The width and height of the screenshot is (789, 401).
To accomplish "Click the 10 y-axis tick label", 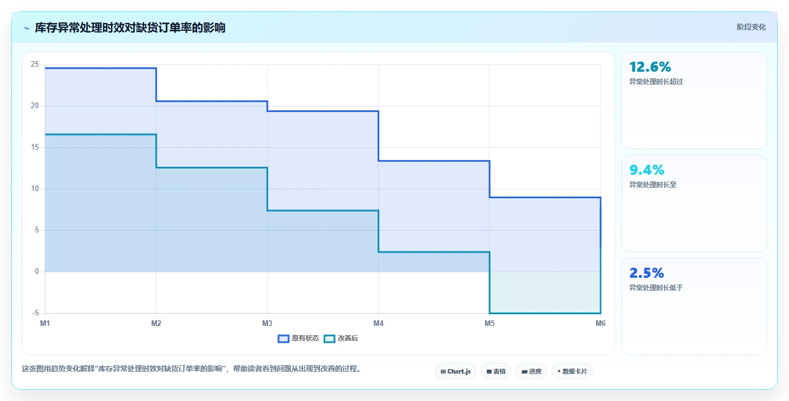I will point(35,189).
